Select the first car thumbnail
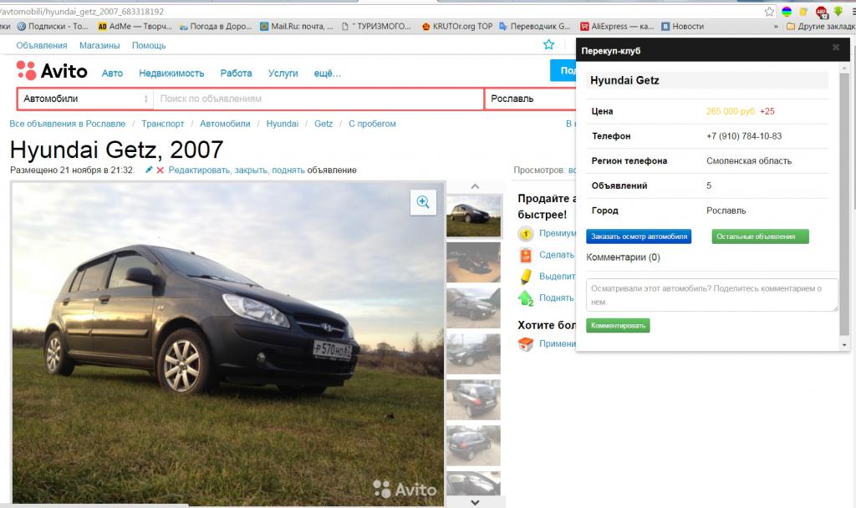This screenshot has height=508, width=856. coord(473,216)
